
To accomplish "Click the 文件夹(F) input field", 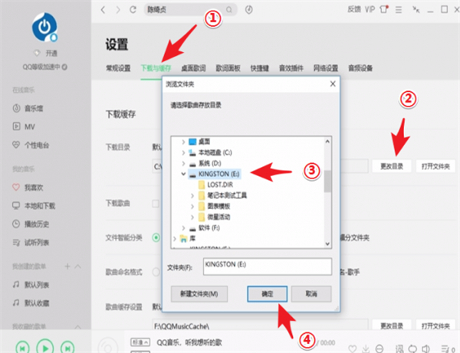I will [x=268, y=266].
